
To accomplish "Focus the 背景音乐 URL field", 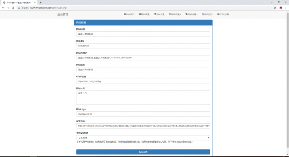I will 143,126.
